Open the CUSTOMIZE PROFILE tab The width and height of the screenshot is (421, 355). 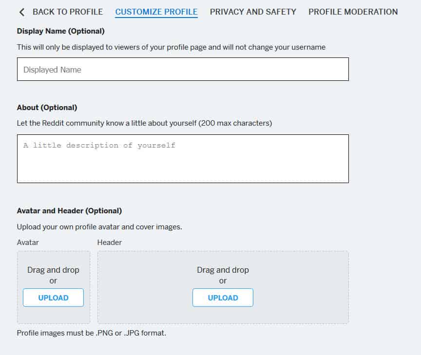(x=156, y=12)
